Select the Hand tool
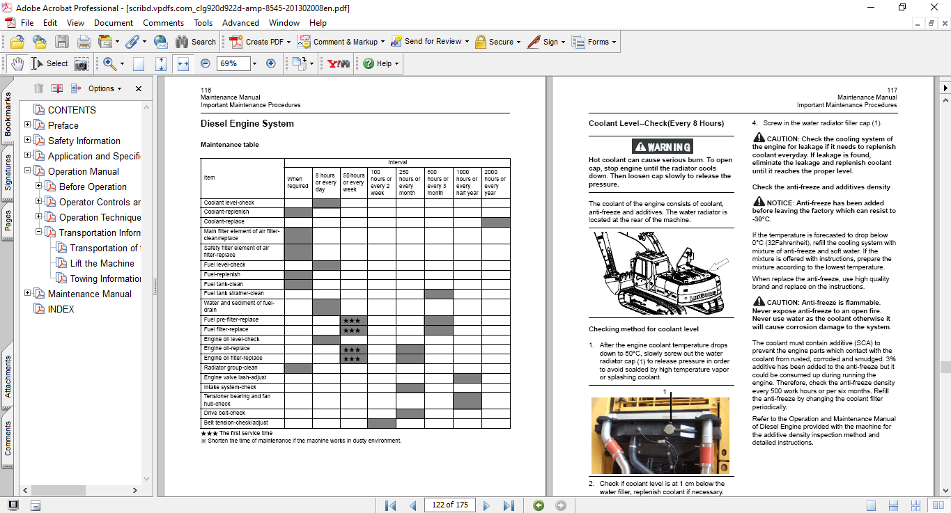Image resolution: width=951 pixels, height=513 pixels. click(x=17, y=63)
